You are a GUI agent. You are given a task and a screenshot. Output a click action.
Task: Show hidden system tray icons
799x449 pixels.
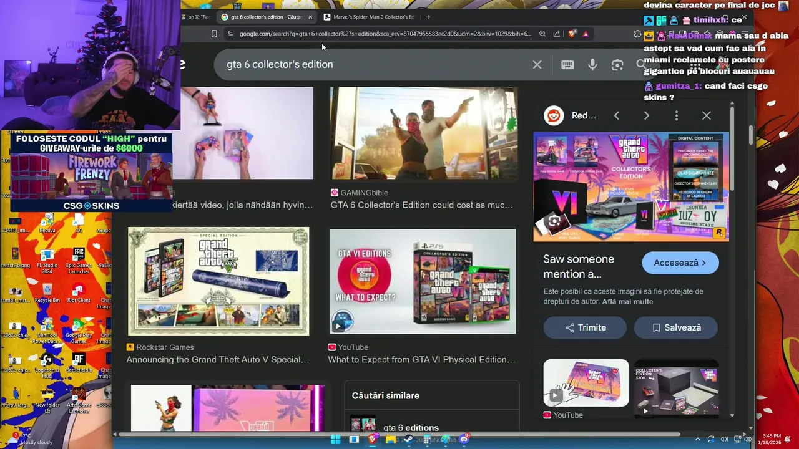coord(697,440)
